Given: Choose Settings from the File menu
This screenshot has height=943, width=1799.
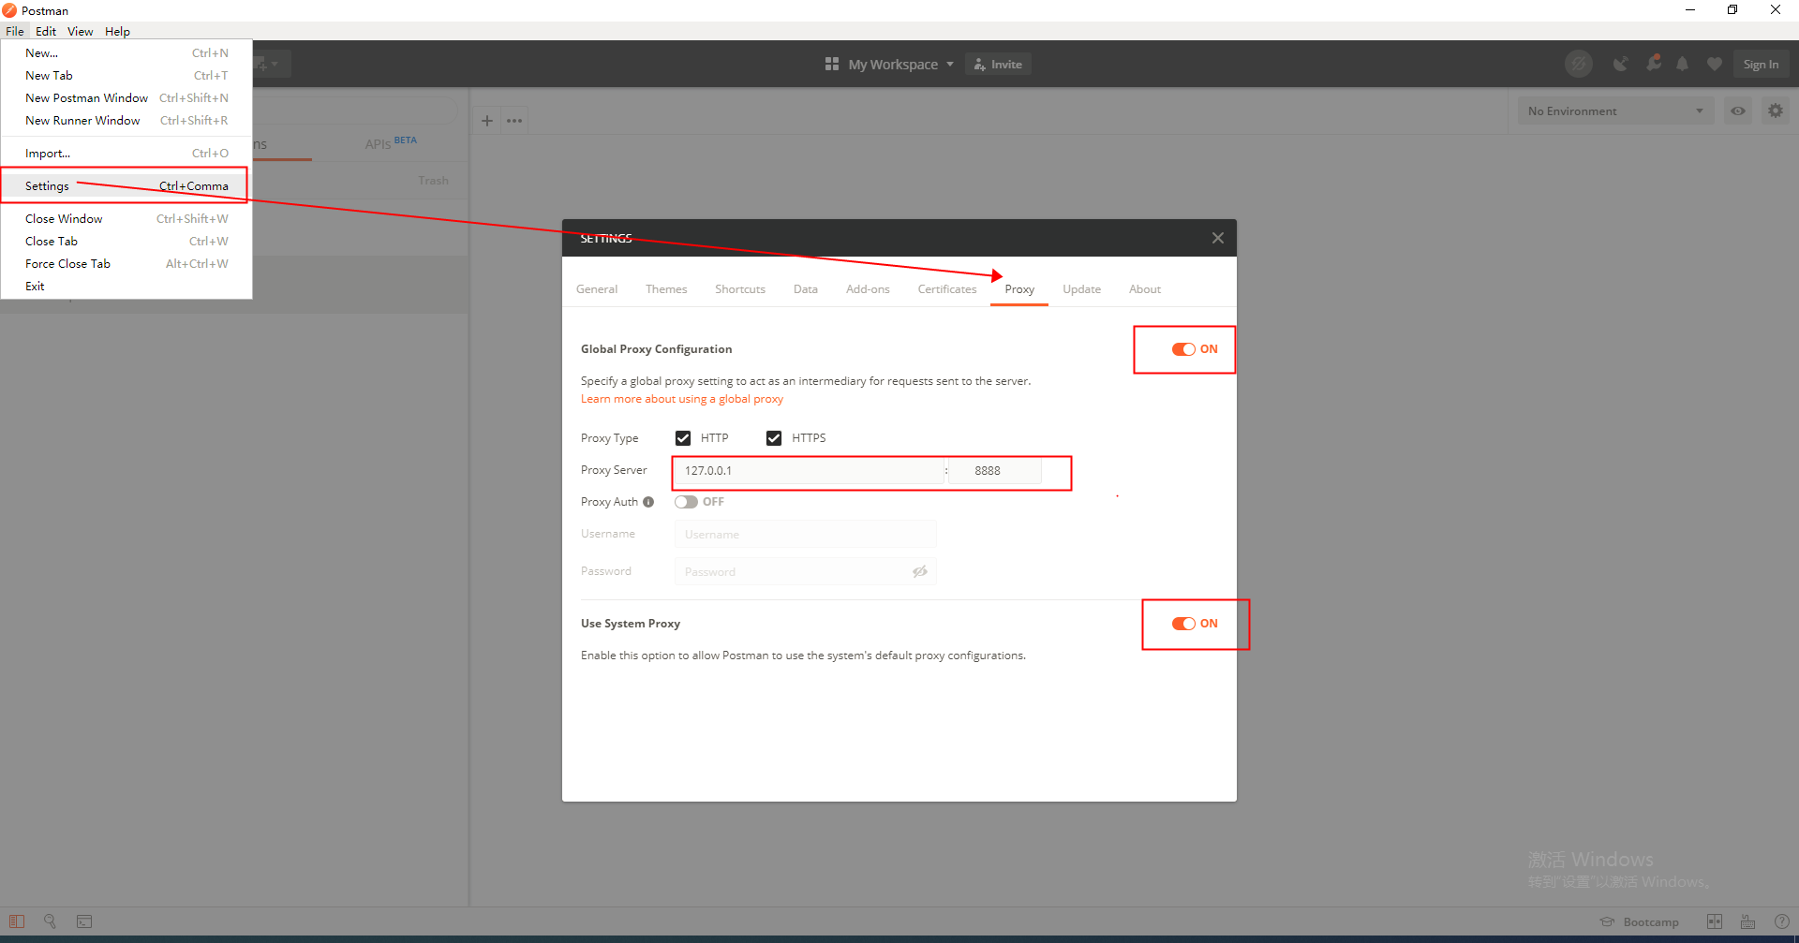Looking at the screenshot, I should pyautogui.click(x=126, y=185).
